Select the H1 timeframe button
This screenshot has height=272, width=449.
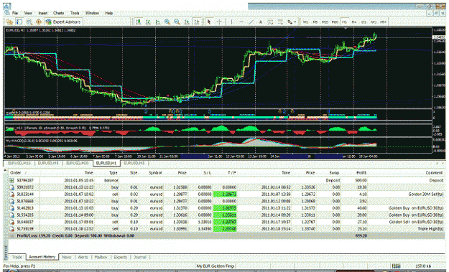pos(345,22)
